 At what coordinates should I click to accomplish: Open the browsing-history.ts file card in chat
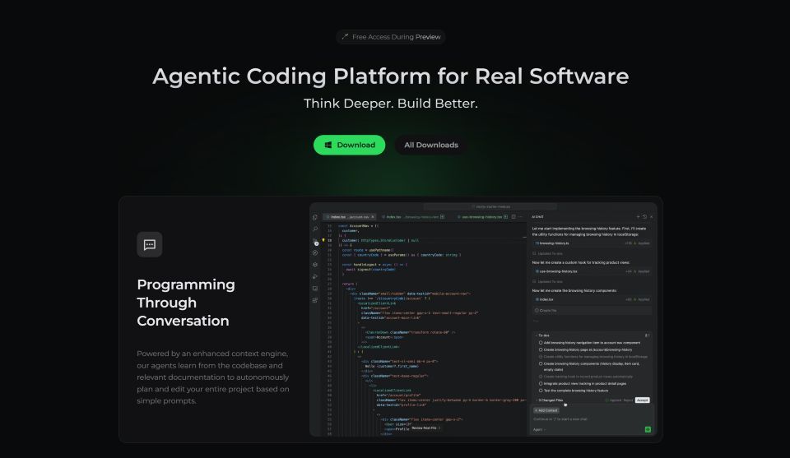click(592, 243)
